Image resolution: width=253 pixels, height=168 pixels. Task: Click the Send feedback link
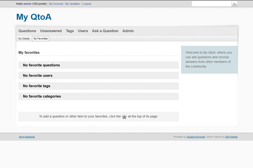tap(27, 137)
